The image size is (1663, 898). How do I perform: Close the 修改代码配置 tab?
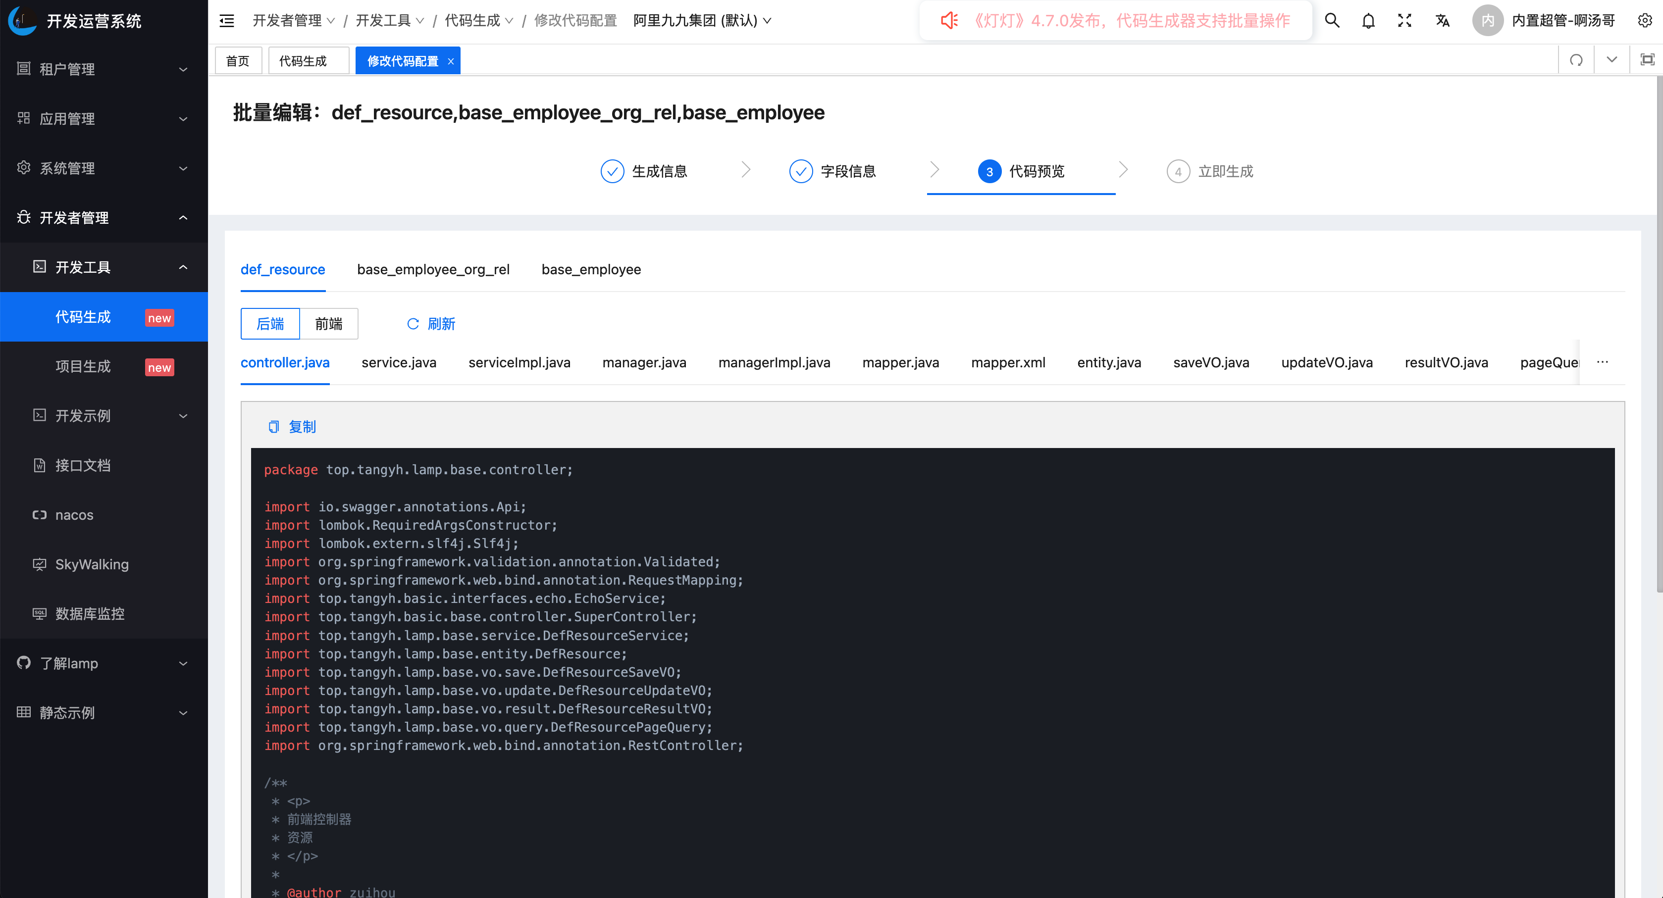click(451, 61)
